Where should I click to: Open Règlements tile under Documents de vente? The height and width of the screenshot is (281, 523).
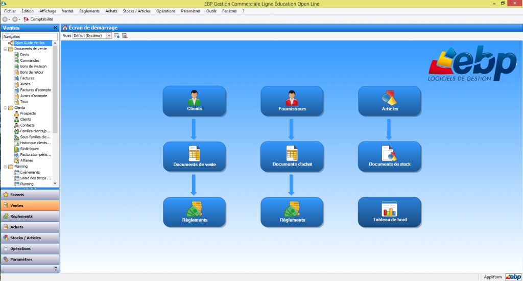tap(195, 212)
